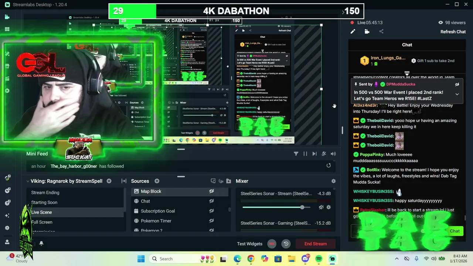Open Mixer advanced audio settings gear
The image size is (473, 266).
click(x=333, y=181)
